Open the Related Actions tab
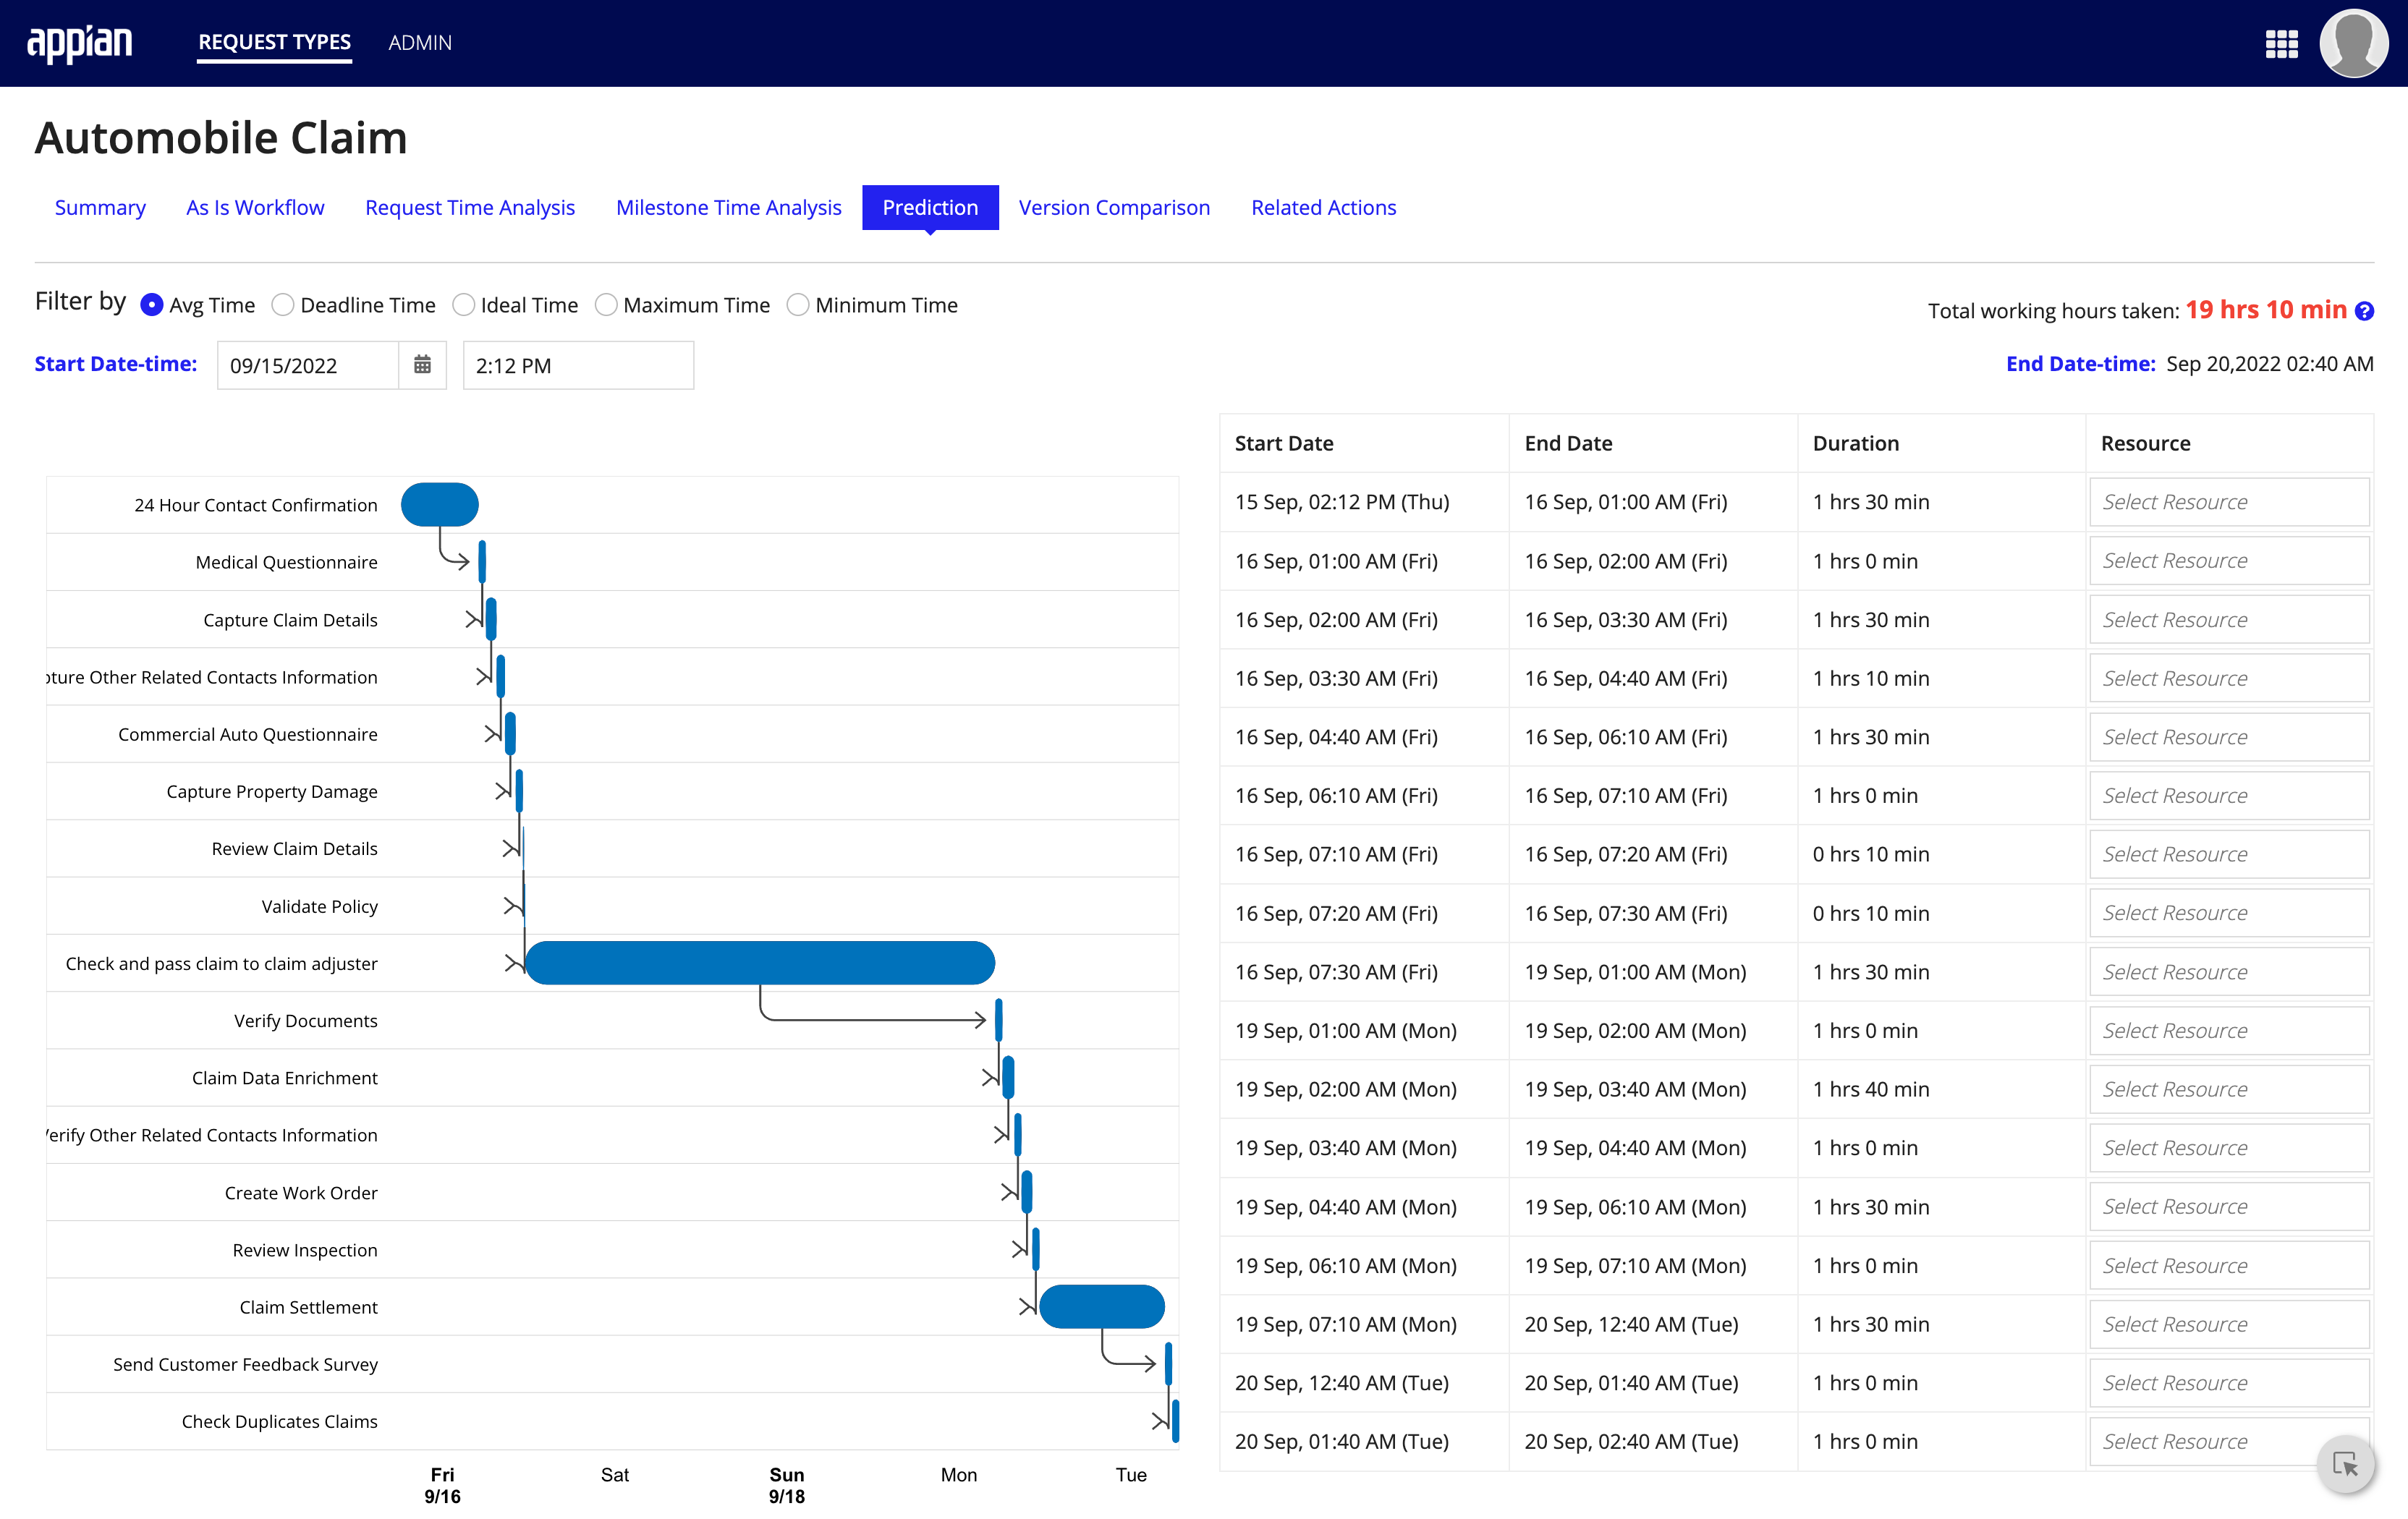Screen dimensions: 2408x1519 (1323, 207)
